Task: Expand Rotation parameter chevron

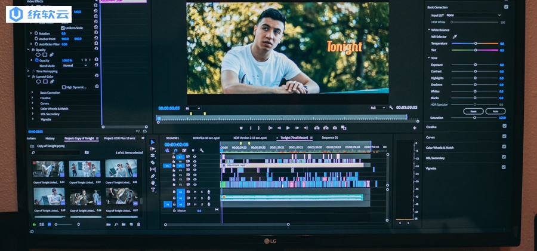Action: [x=31, y=33]
